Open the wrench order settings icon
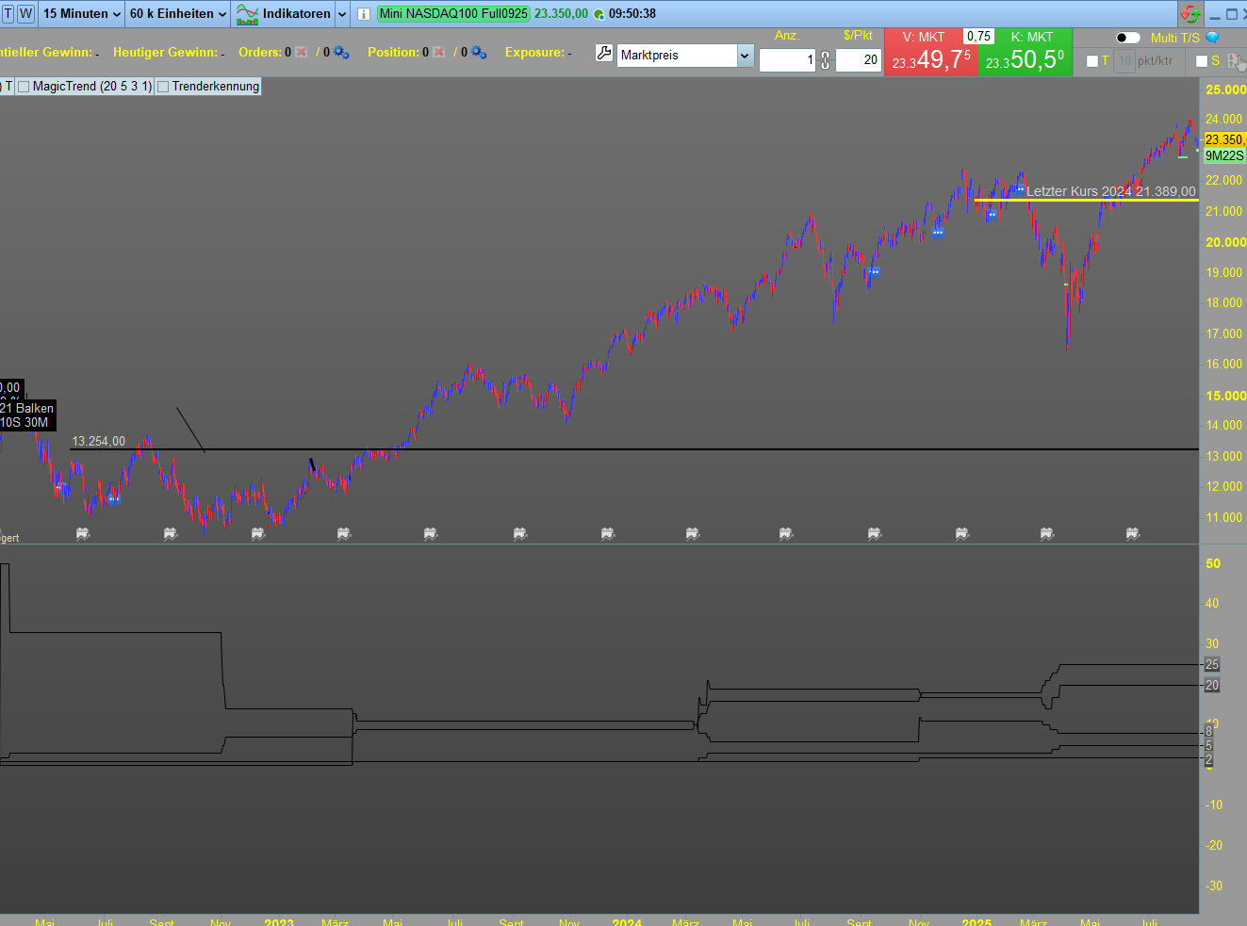Screen dimensions: 1247x926 pyautogui.click(x=604, y=54)
